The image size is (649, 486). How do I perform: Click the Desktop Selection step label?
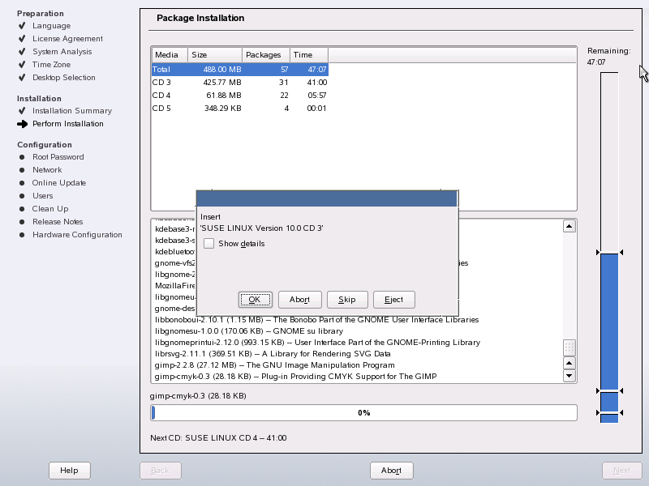coord(64,77)
